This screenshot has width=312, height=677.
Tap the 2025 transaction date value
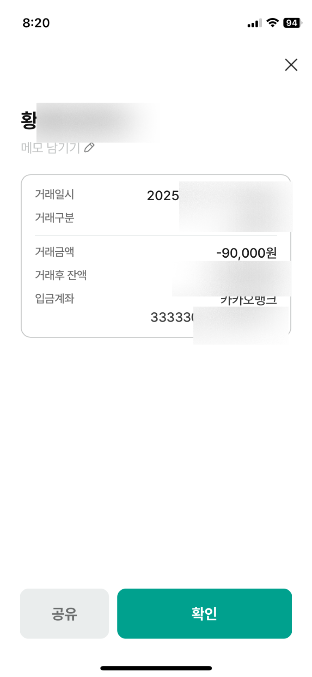pos(163,196)
